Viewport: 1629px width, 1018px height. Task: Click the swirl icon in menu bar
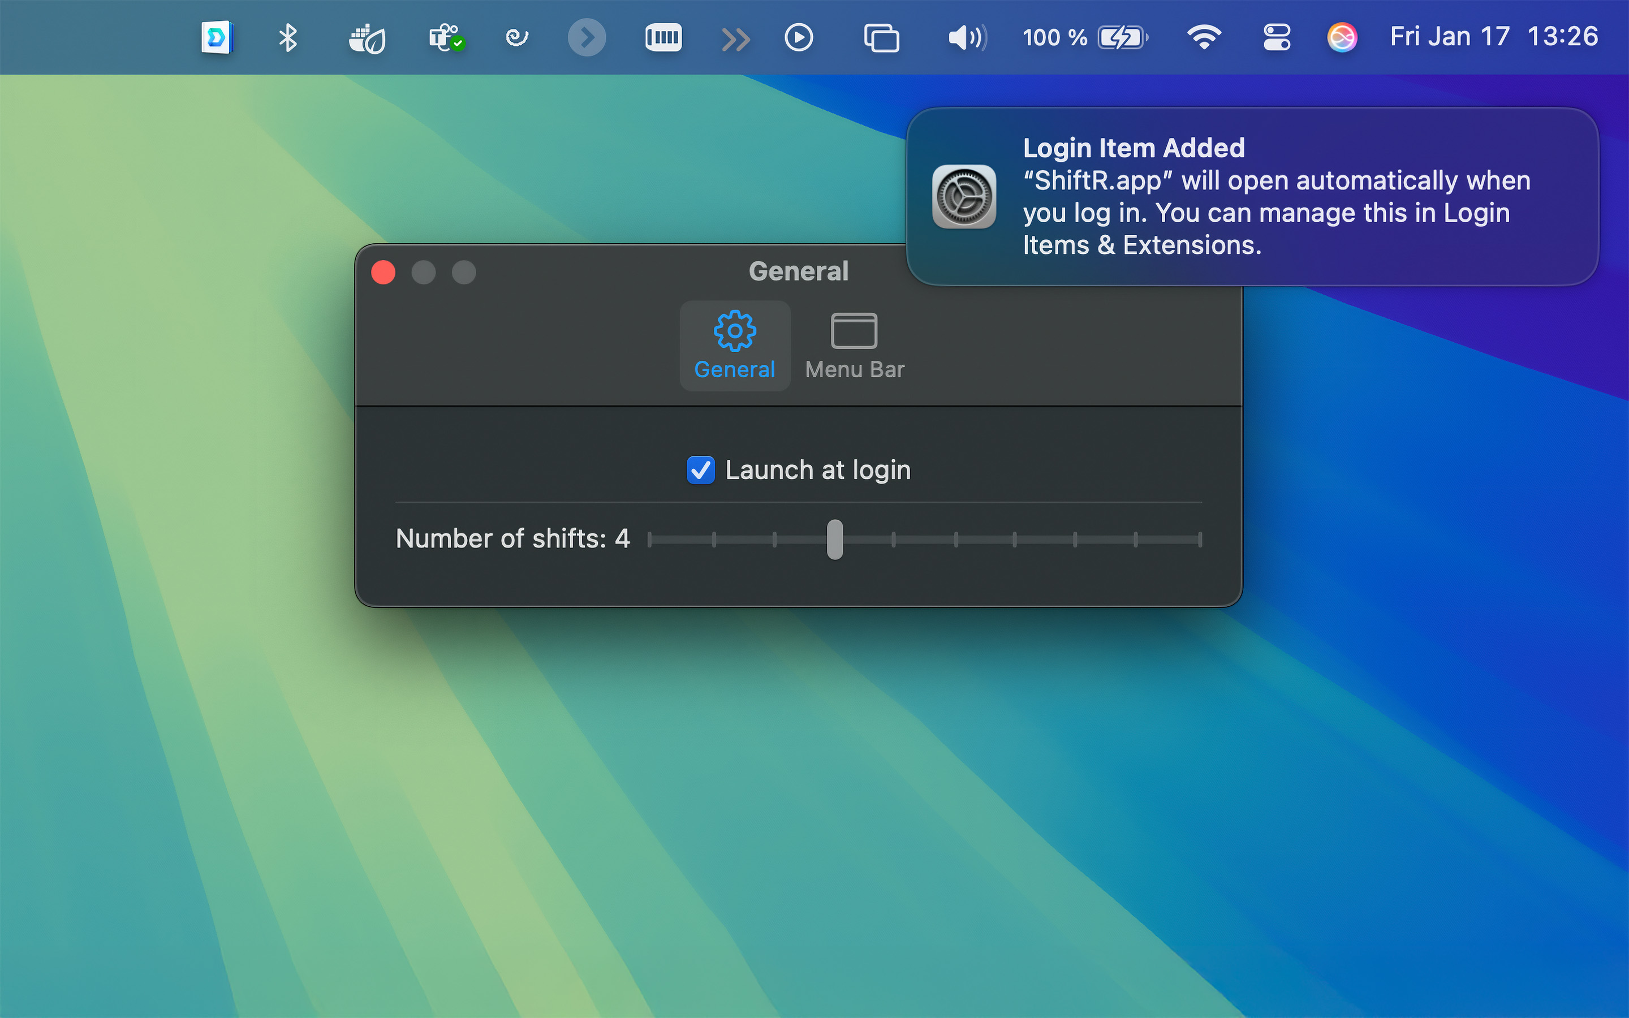[x=516, y=38]
